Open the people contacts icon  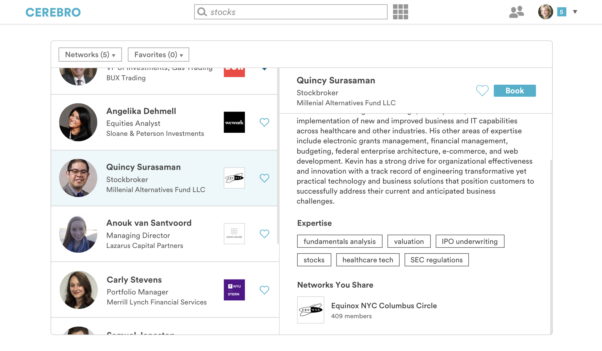[x=516, y=12]
